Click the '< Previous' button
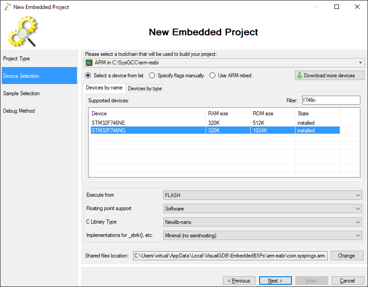 pyautogui.click(x=239, y=281)
